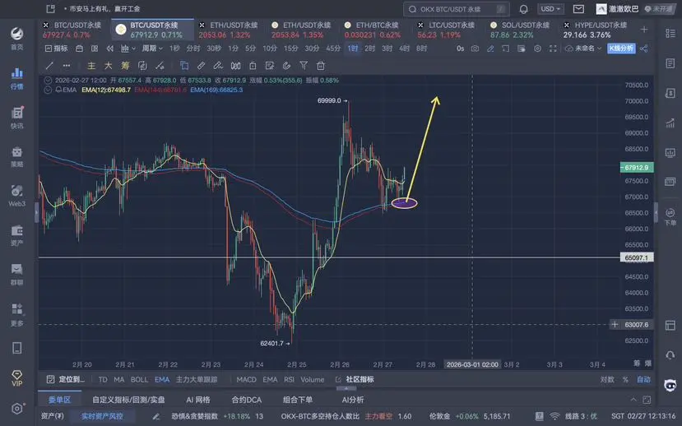Expand more drawing tools ellipsis
Viewport: 682px width, 426px height.
[67, 66]
